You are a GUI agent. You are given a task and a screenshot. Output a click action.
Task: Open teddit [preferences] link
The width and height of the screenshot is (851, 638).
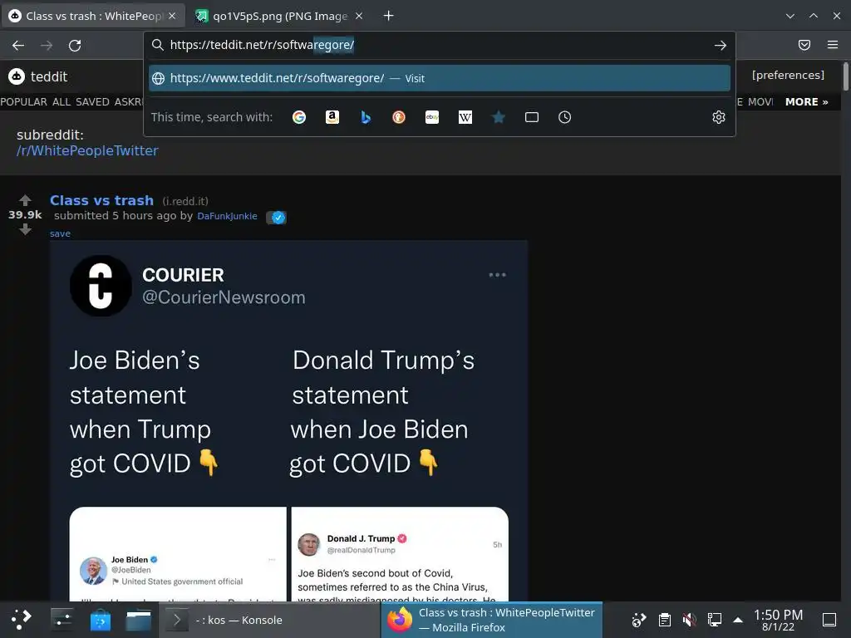click(788, 75)
